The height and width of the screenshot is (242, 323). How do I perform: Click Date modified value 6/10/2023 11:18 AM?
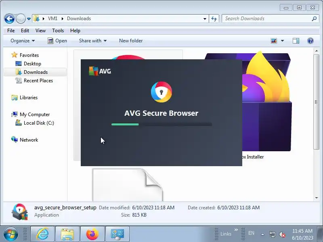pyautogui.click(x=153, y=208)
